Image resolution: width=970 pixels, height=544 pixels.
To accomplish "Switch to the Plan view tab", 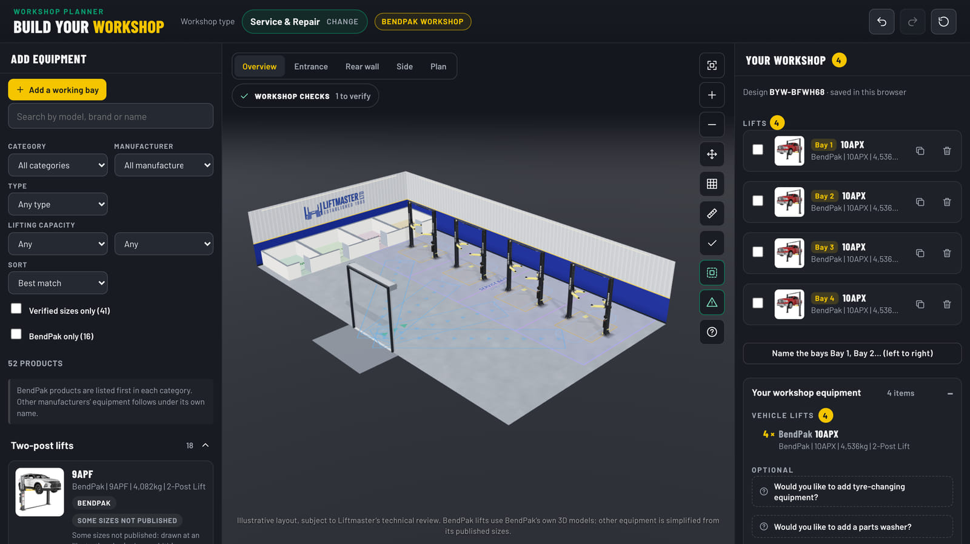I will coord(438,67).
